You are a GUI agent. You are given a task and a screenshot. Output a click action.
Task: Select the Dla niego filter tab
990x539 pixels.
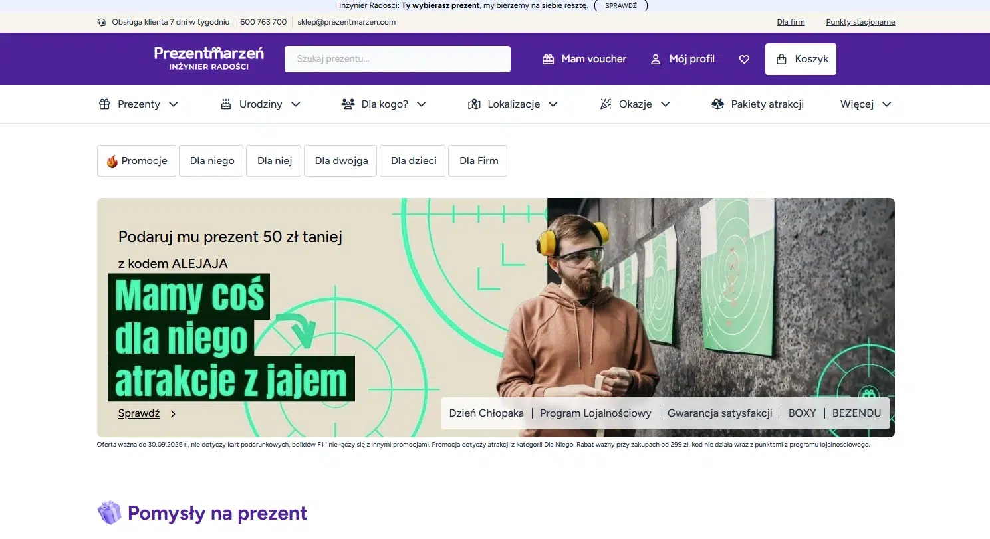tap(212, 161)
